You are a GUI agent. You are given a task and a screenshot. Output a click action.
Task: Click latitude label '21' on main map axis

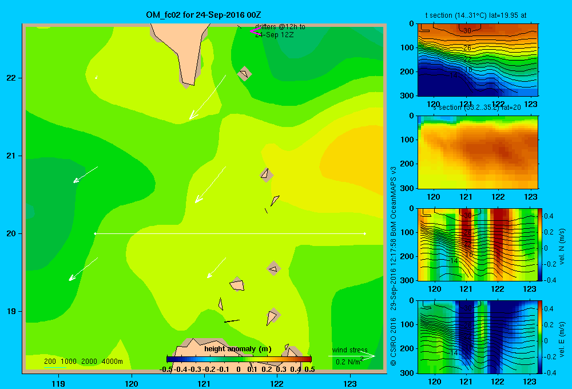click(11, 156)
